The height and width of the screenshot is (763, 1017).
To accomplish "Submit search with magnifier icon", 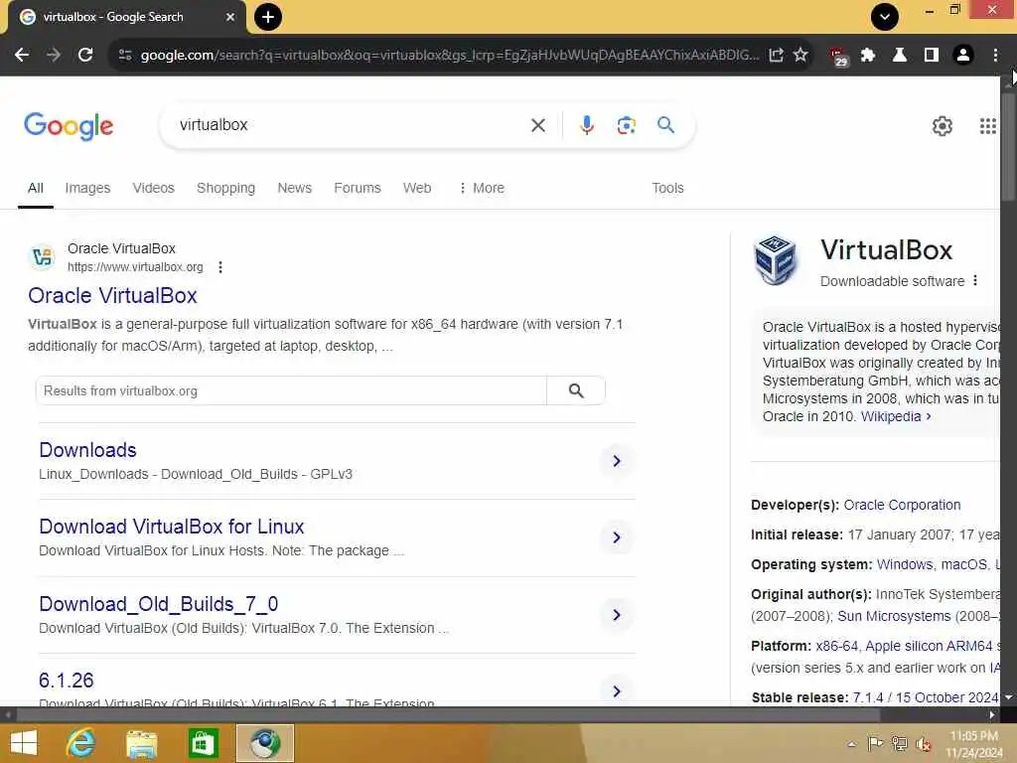I will tap(665, 124).
